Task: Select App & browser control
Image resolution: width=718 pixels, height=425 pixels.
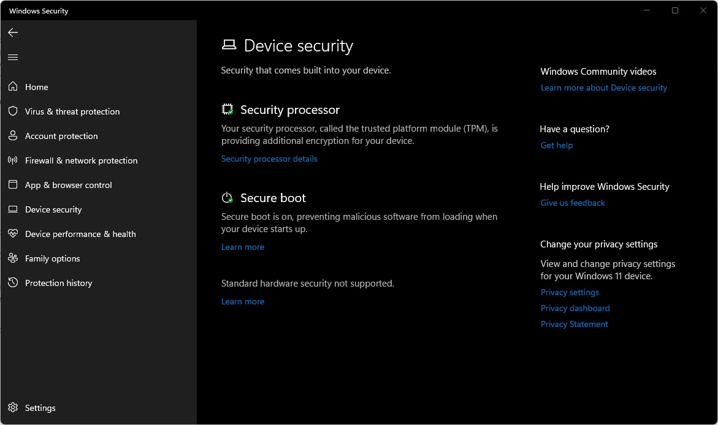Action: coord(99,185)
